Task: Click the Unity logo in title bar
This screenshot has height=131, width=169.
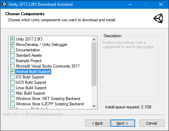Action: [x=4, y=4]
